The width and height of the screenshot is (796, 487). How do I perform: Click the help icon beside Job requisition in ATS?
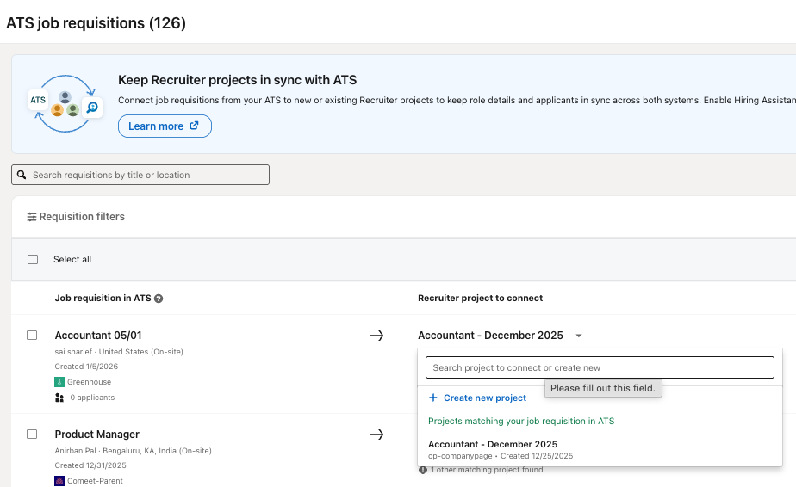click(159, 299)
